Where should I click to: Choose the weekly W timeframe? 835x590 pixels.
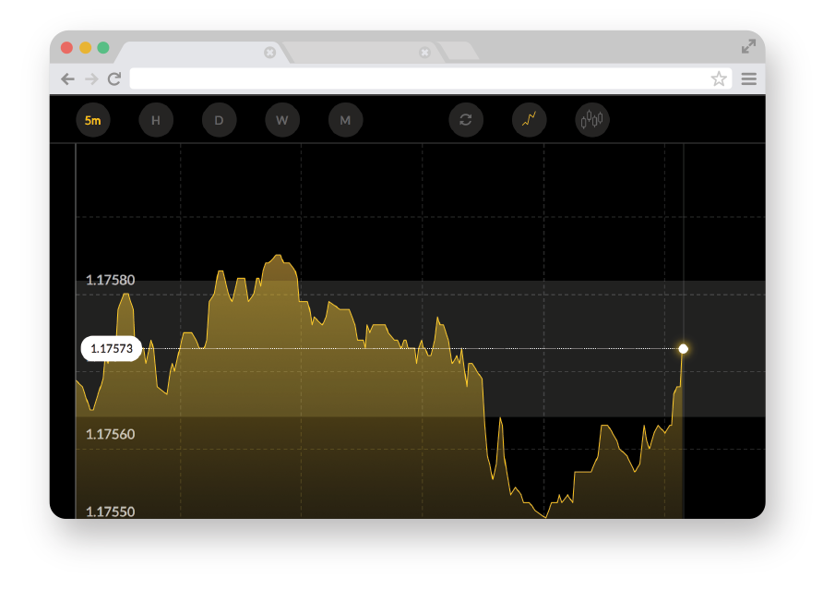click(282, 120)
